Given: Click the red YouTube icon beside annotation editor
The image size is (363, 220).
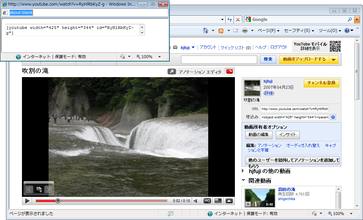Looking at the screenshot, I should click(230, 71).
